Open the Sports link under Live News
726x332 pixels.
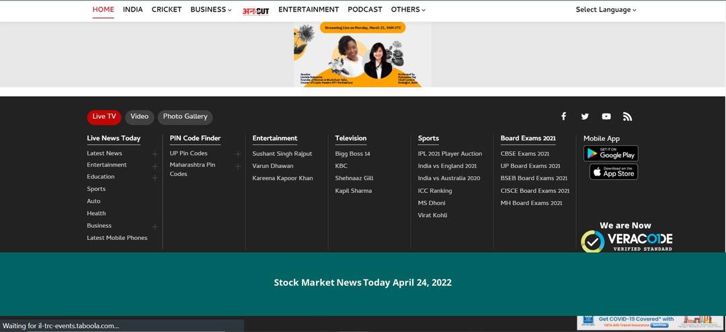tap(96, 189)
